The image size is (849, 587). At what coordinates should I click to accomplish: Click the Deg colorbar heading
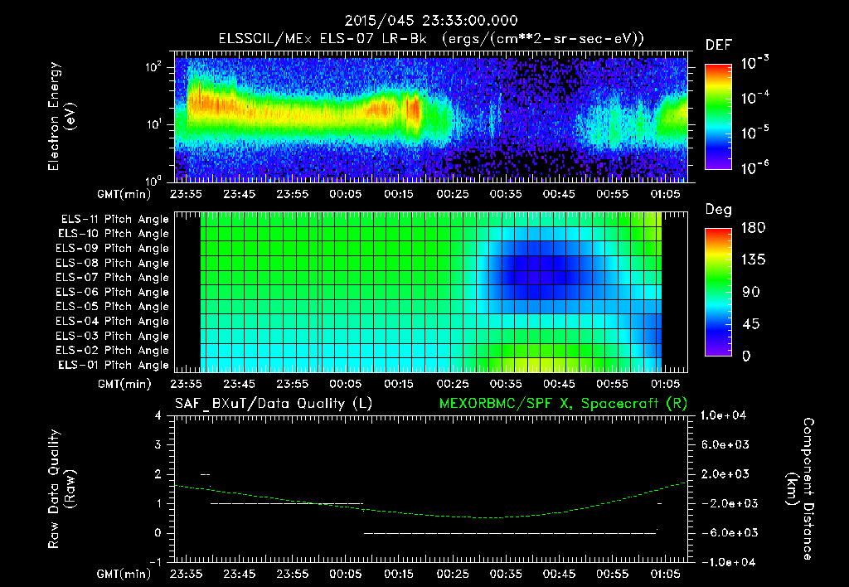pos(719,210)
